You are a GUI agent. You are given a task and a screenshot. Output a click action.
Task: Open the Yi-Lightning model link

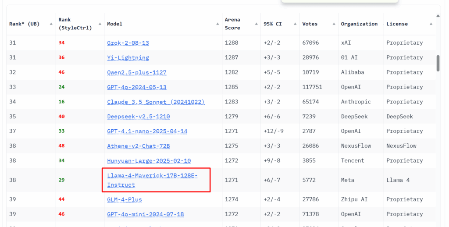[x=128, y=57]
